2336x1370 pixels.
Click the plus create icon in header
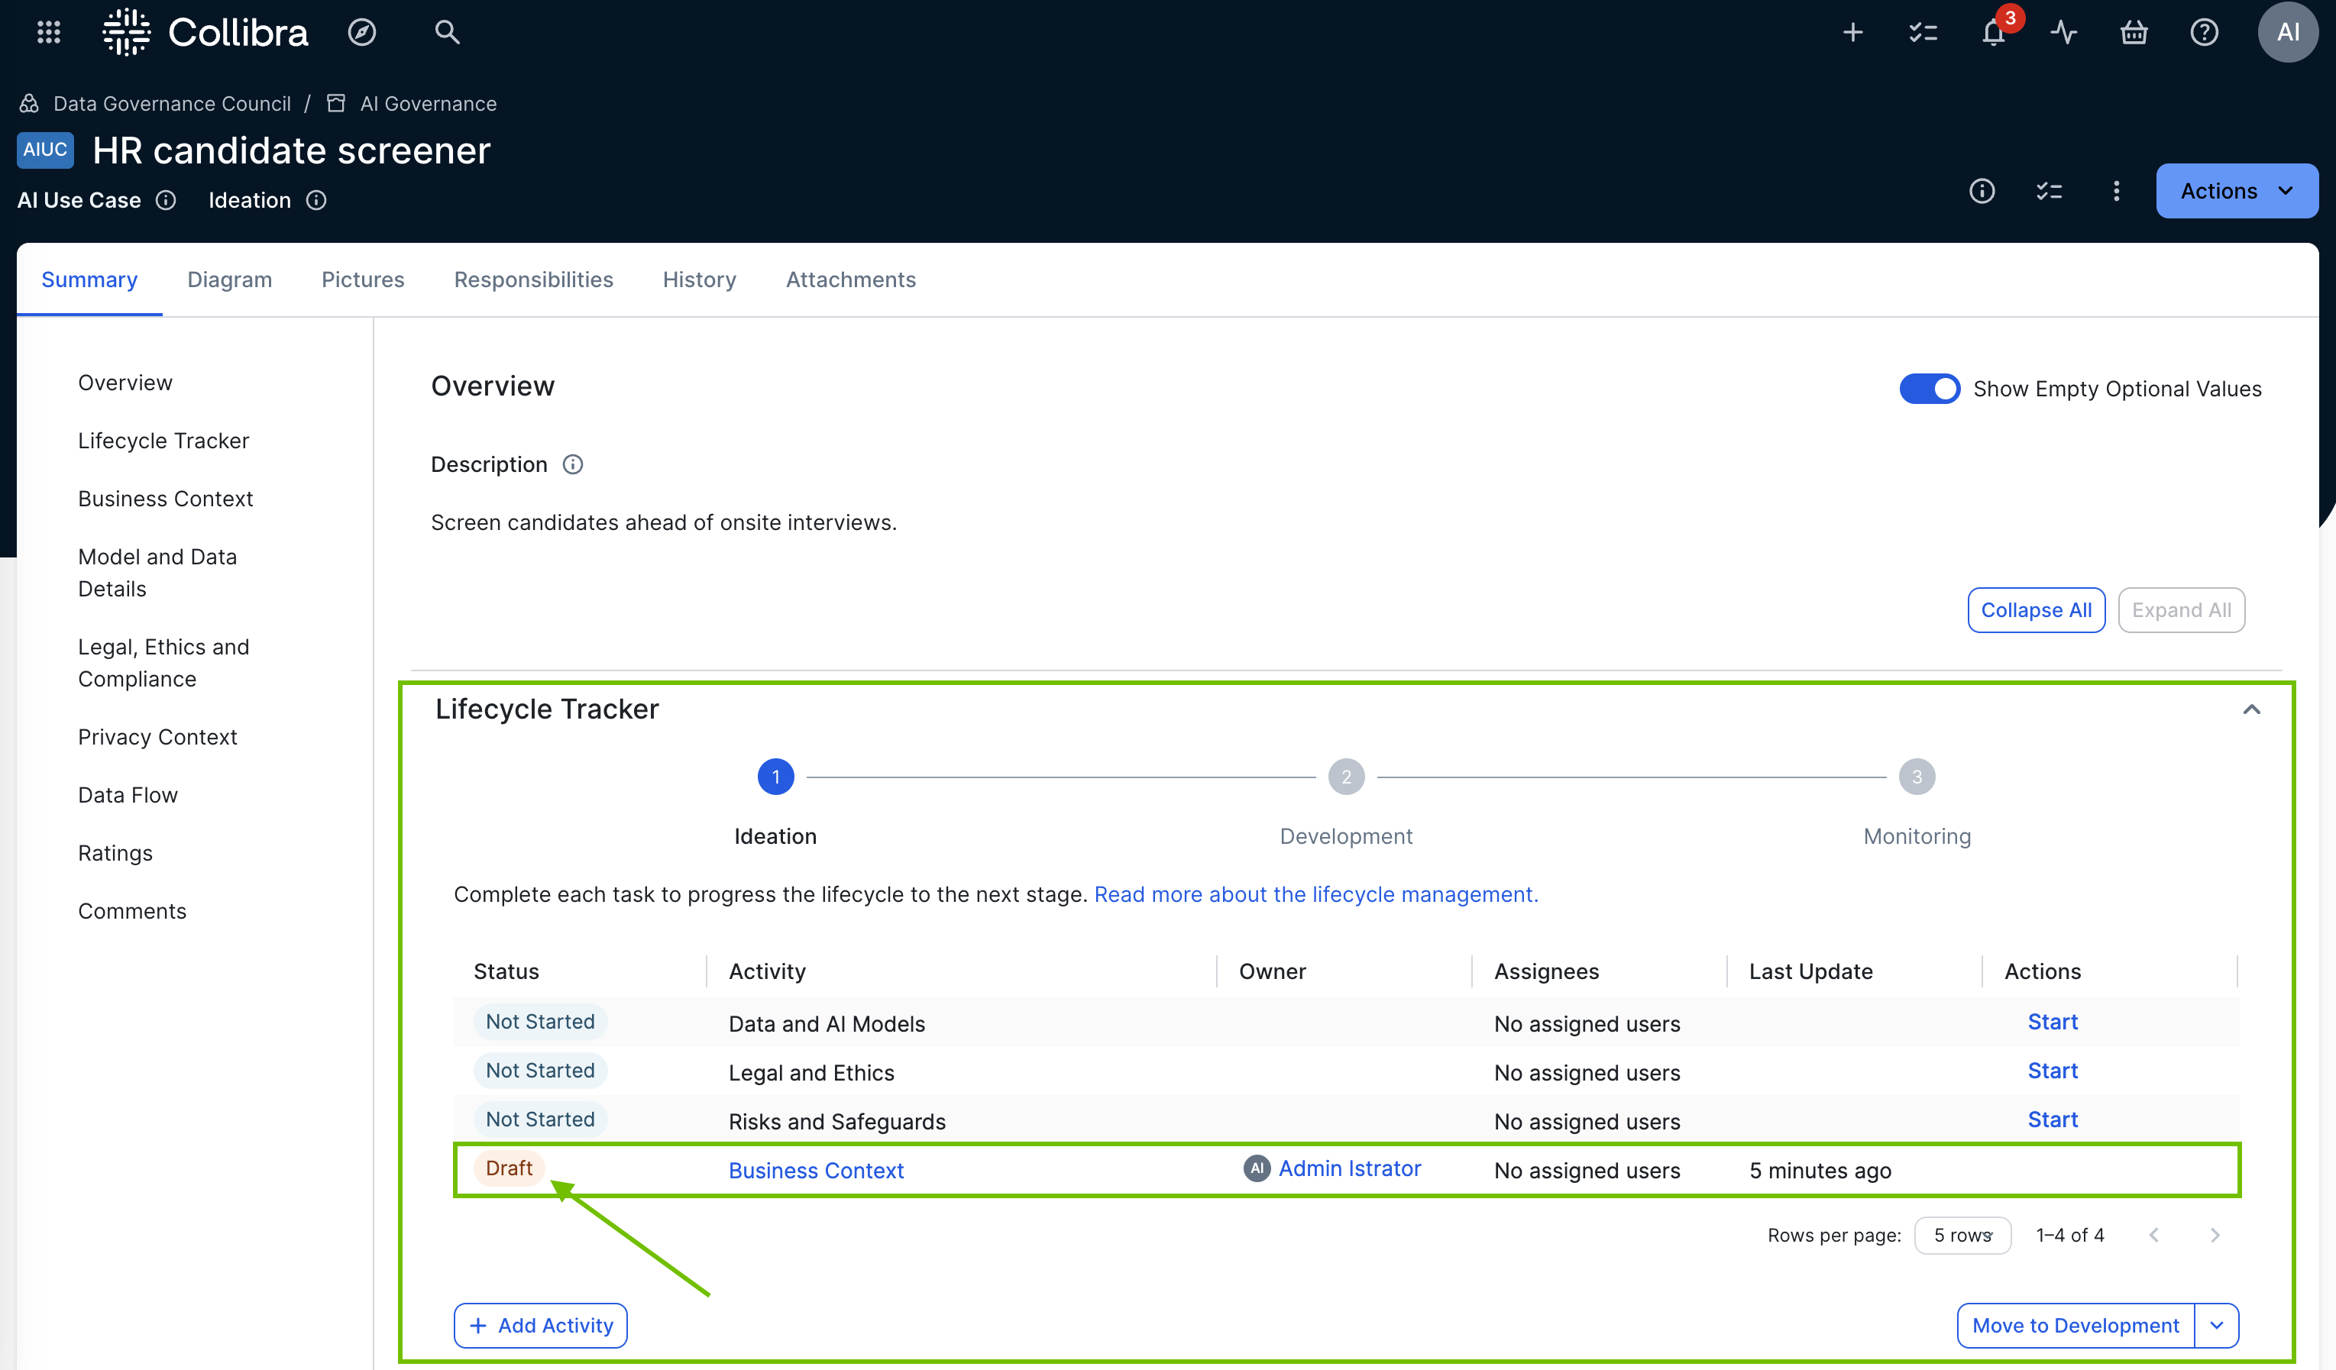(1852, 32)
